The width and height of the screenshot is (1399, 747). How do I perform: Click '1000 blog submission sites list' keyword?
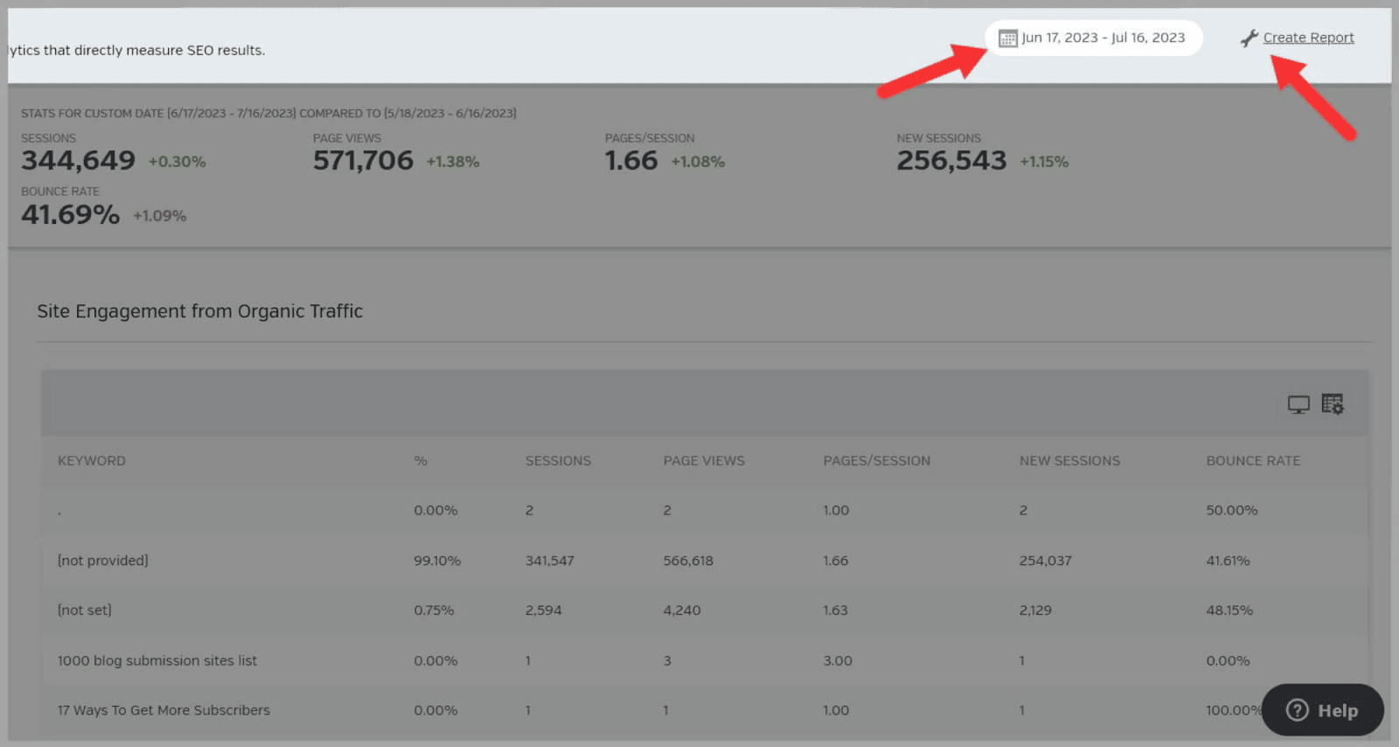[x=157, y=660]
